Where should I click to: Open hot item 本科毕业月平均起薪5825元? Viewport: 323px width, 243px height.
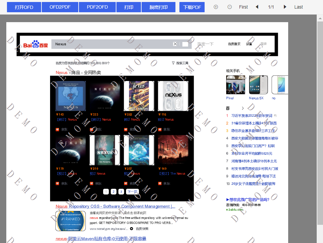252,153
